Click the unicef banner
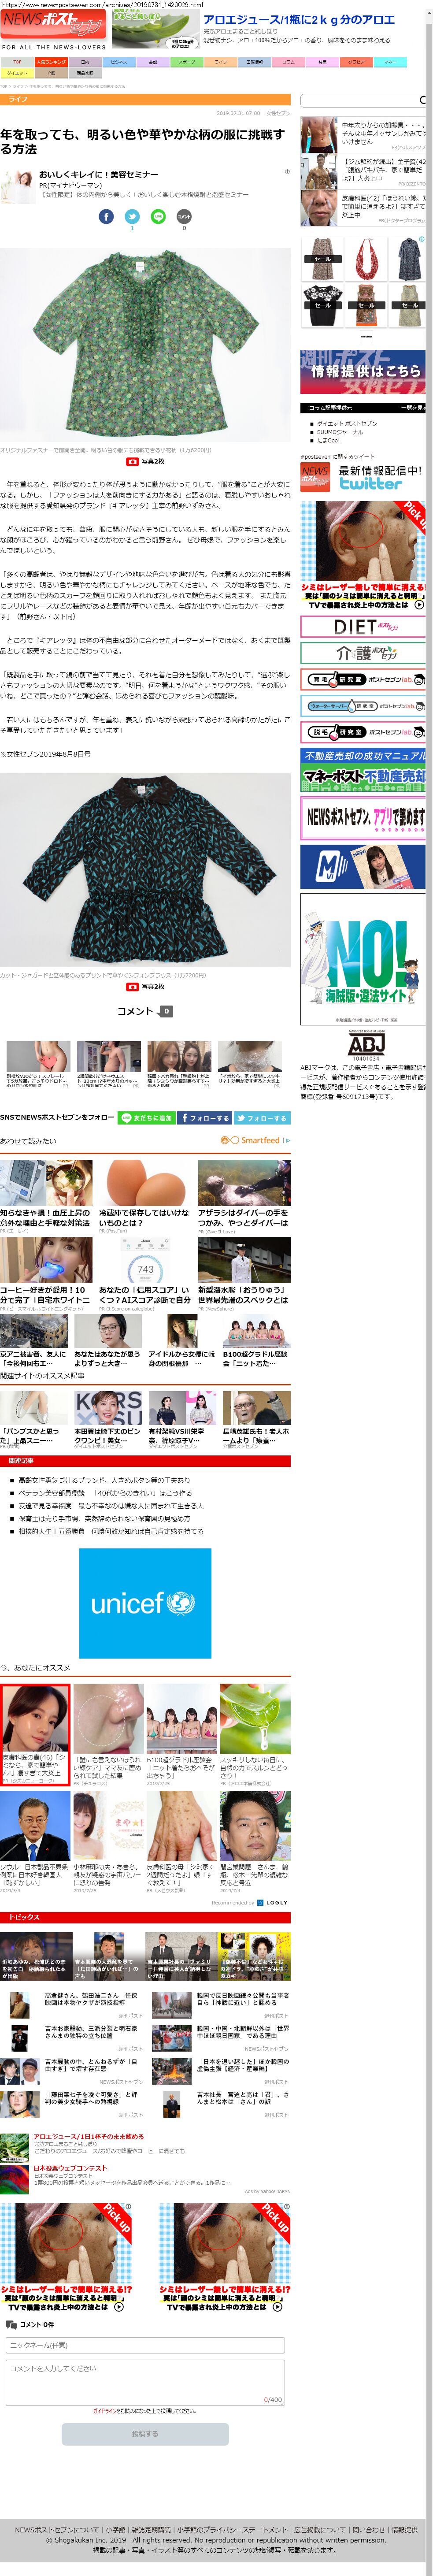433x2576 pixels. (145, 1604)
